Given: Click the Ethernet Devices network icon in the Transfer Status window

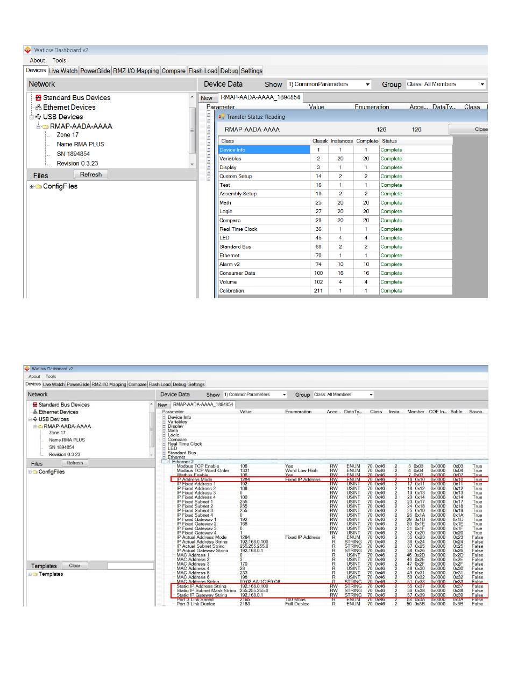Looking at the screenshot, I should (39, 108).
